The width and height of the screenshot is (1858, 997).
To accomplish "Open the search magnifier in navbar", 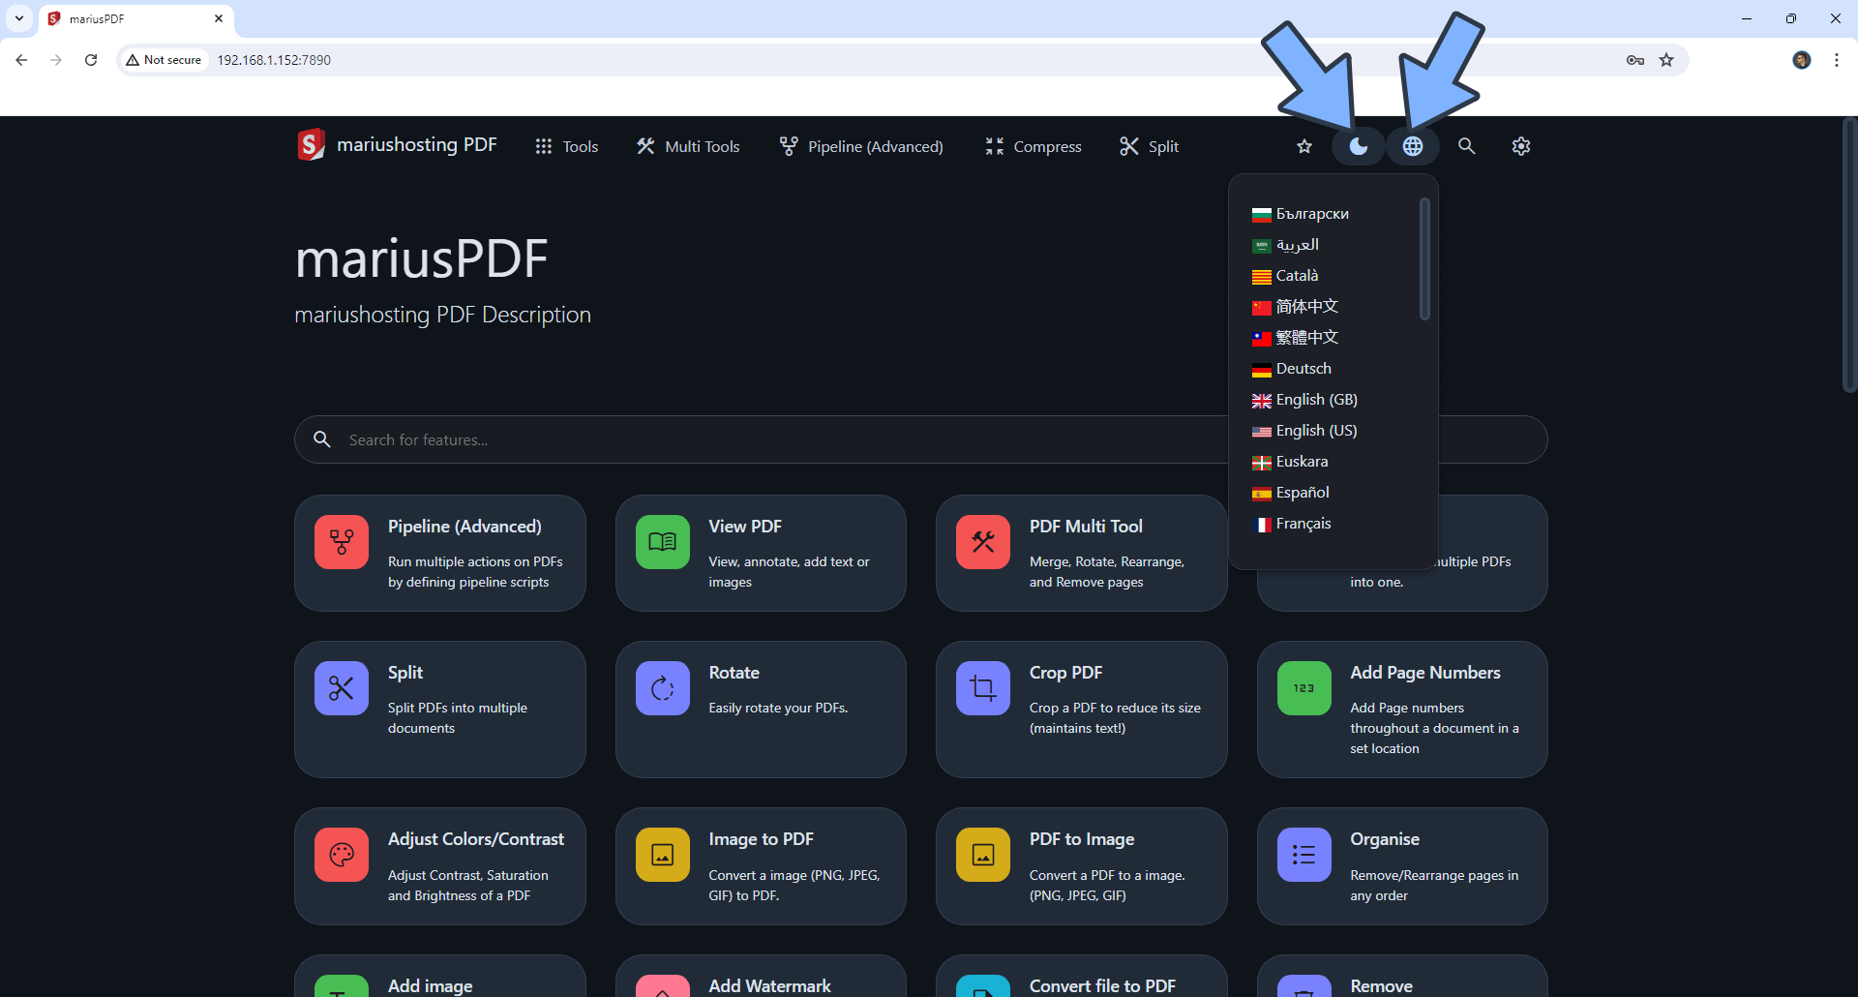I will pyautogui.click(x=1466, y=146).
